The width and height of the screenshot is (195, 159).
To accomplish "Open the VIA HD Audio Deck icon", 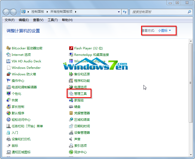I will 8,61.
